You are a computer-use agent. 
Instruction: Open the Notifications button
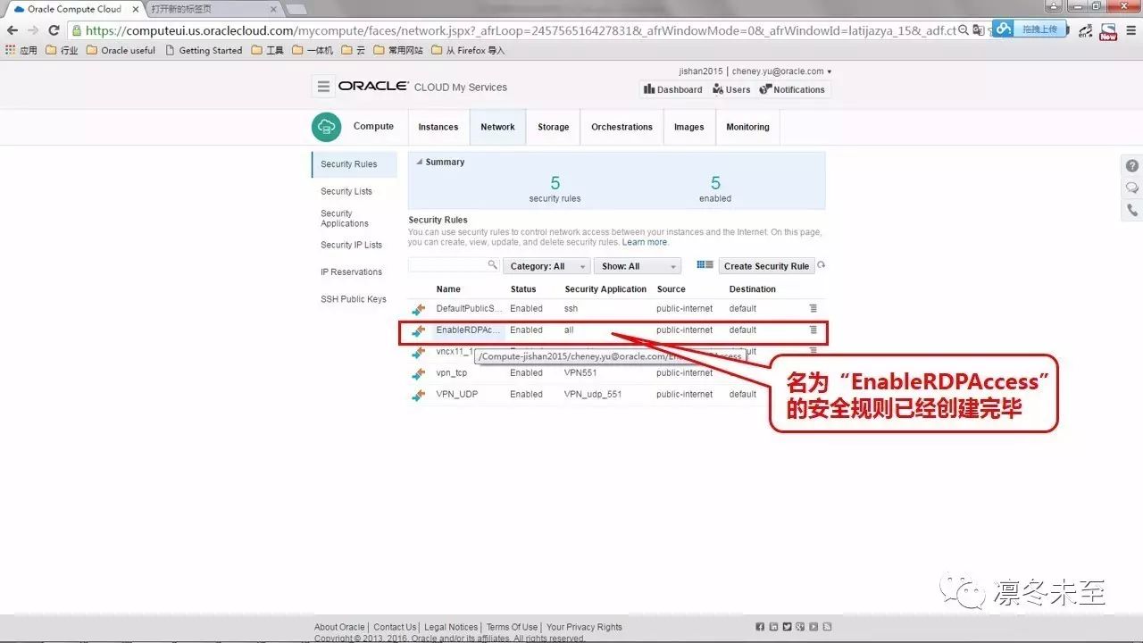792,89
